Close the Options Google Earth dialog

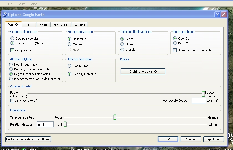tap(224, 15)
